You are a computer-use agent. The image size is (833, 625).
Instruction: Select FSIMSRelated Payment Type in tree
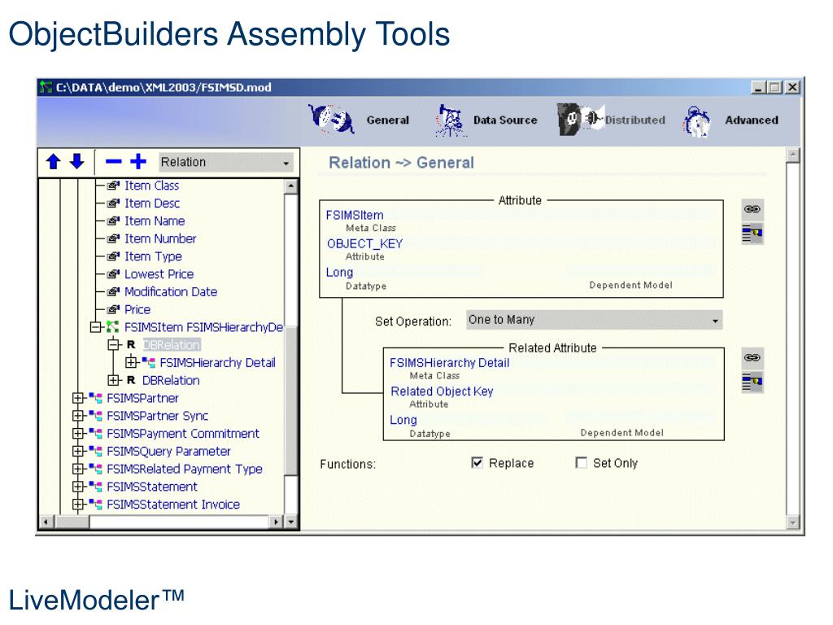(185, 469)
